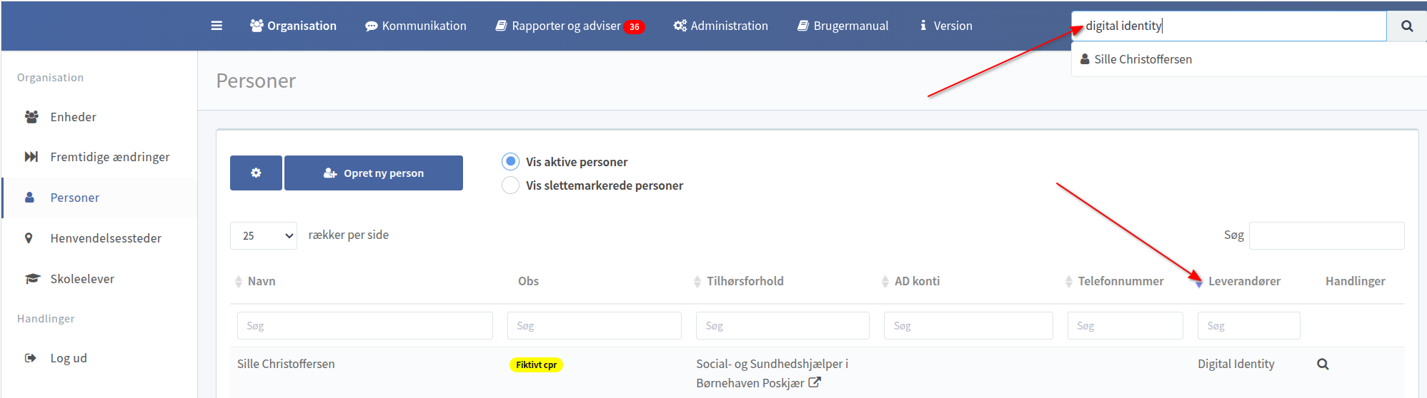The width and height of the screenshot is (1427, 398).
Task: Pick Sille Christoffersen from search suggestions
Action: click(1143, 59)
